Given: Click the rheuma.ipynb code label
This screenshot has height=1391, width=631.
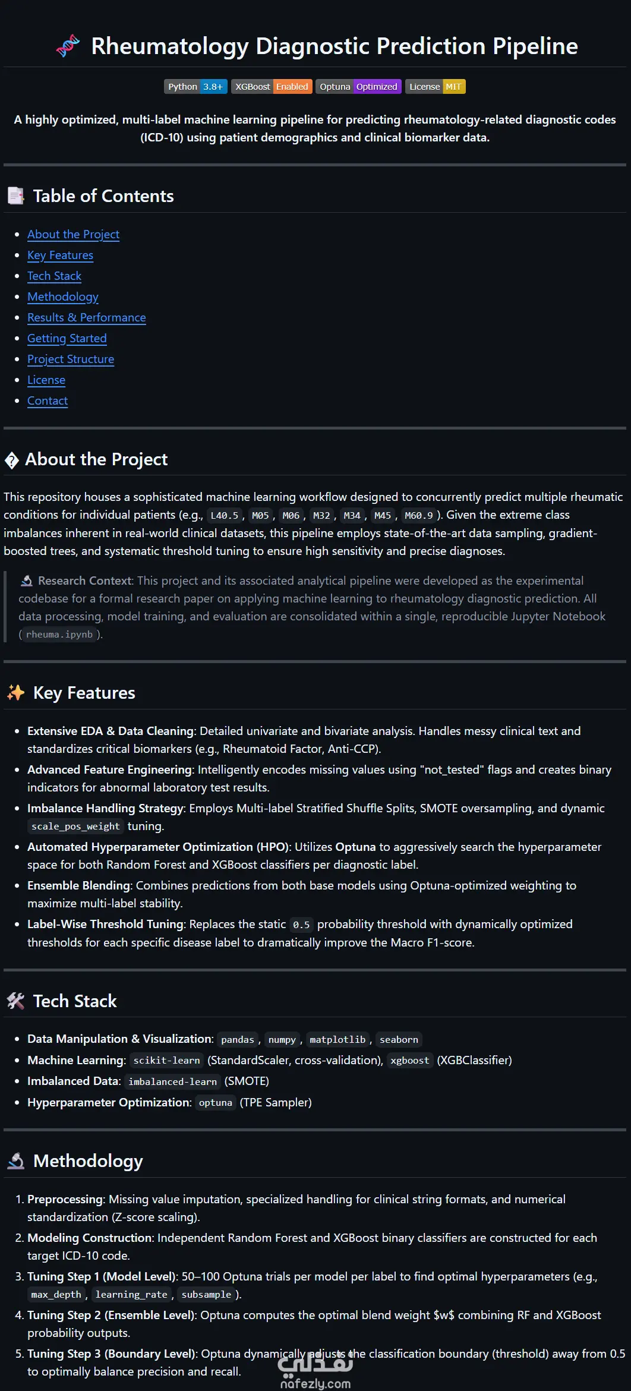Looking at the screenshot, I should click(59, 635).
